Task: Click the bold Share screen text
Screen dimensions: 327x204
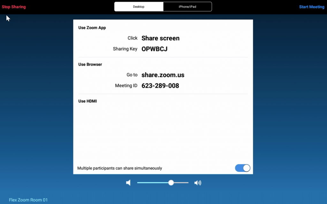Action: [160, 38]
